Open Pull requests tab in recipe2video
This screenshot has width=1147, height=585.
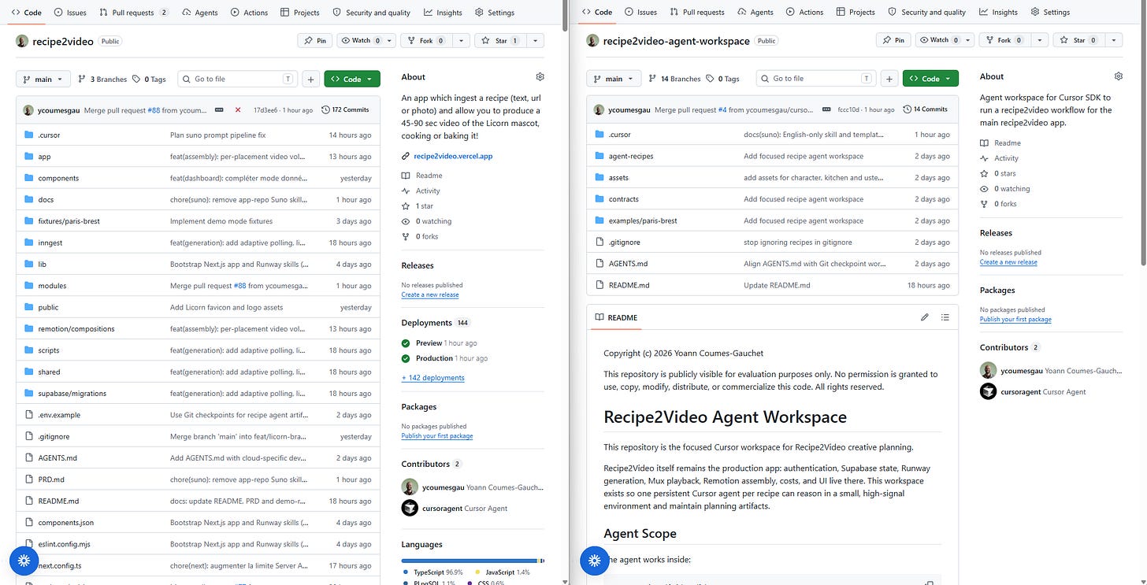pyautogui.click(x=133, y=13)
